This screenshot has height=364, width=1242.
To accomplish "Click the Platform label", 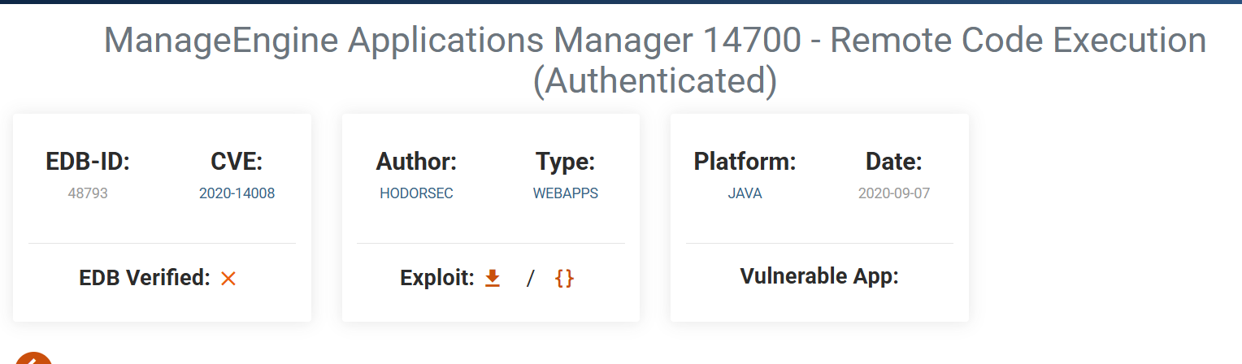I will coord(745,162).
